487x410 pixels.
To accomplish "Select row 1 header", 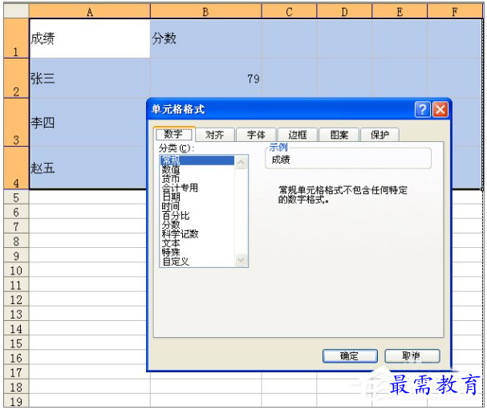I will (16, 39).
